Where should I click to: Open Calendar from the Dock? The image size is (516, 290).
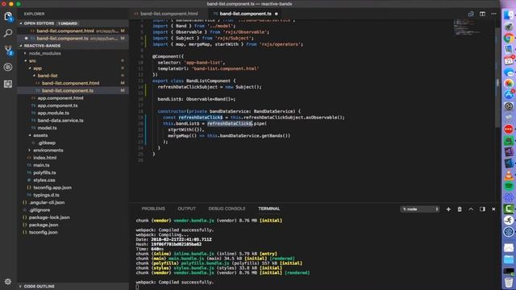coord(509,61)
